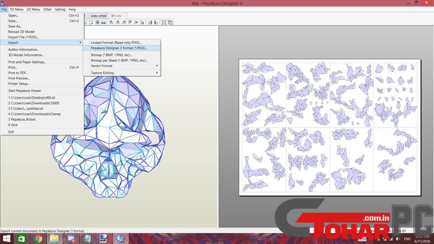This screenshot has width=434, height=244.
Task: Click the align left toolbar icon
Action: 112,22
